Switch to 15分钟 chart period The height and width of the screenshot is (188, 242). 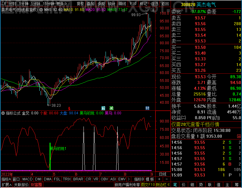tap(48, 4)
